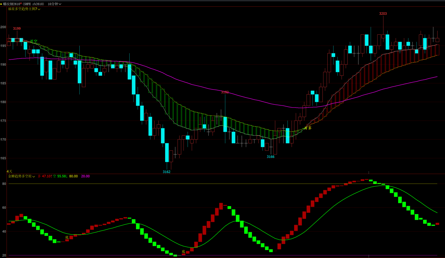Click the yellow dot beside 螺纹钢2610
This screenshot has width=445, height=258.
coord(1,4)
